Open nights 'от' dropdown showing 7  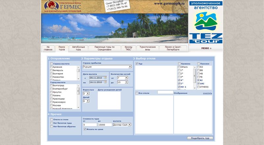[122, 78]
